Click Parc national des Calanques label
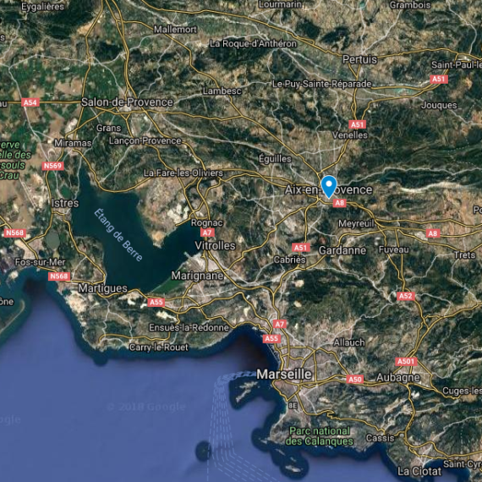 pyautogui.click(x=320, y=435)
